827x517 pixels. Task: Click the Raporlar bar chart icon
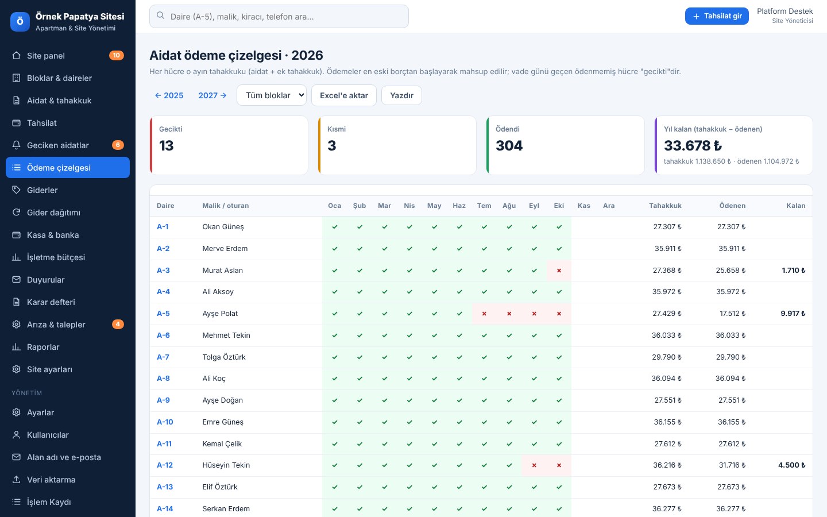pyautogui.click(x=16, y=347)
